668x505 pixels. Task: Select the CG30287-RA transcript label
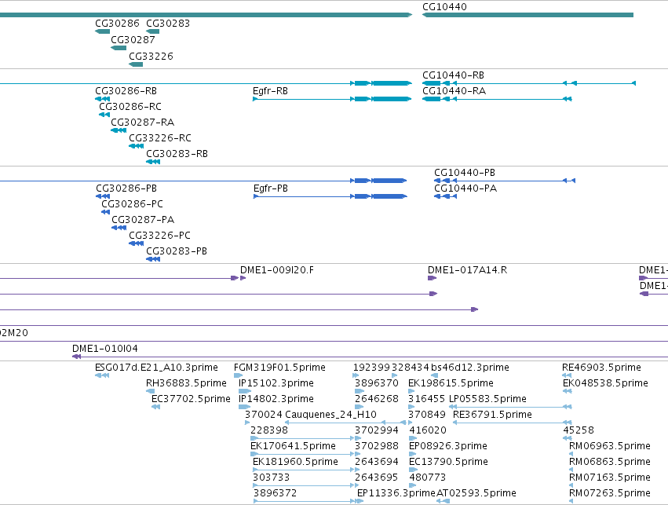click(142, 123)
